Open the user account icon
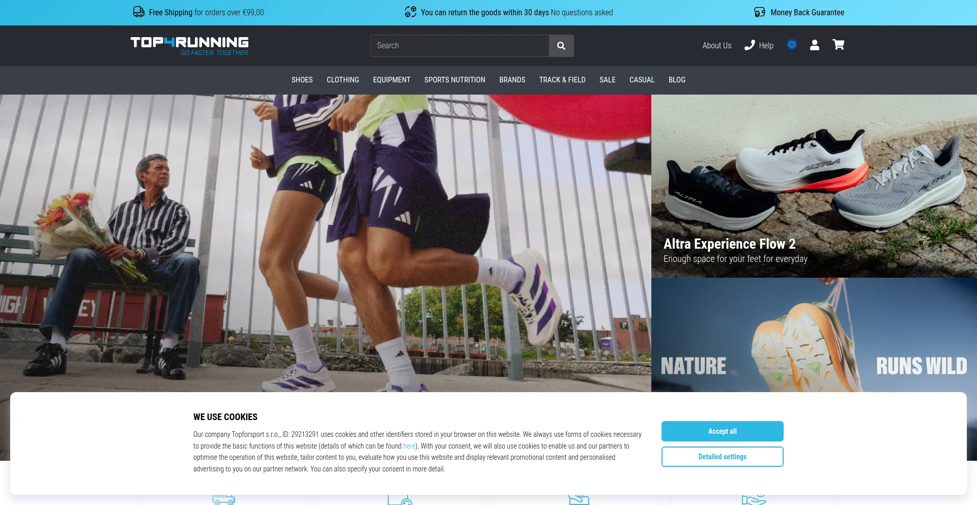Screen dimensions: 977x505 [x=814, y=45]
